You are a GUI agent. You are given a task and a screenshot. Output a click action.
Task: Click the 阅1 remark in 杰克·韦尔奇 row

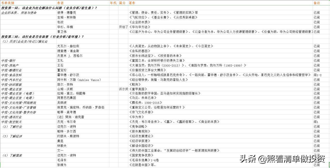315,122
